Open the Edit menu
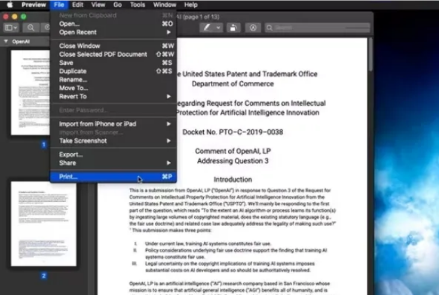The width and height of the screenshot is (439, 295). [x=78, y=5]
